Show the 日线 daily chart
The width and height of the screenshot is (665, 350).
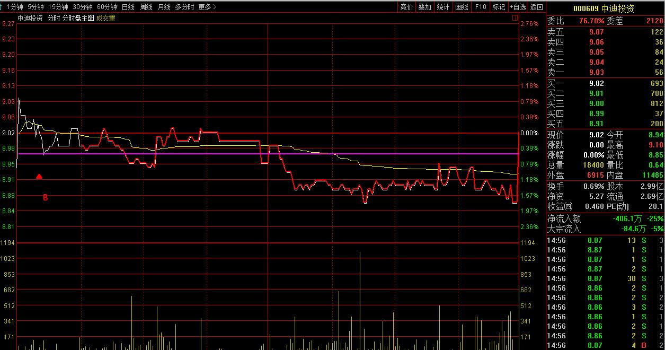tap(128, 7)
